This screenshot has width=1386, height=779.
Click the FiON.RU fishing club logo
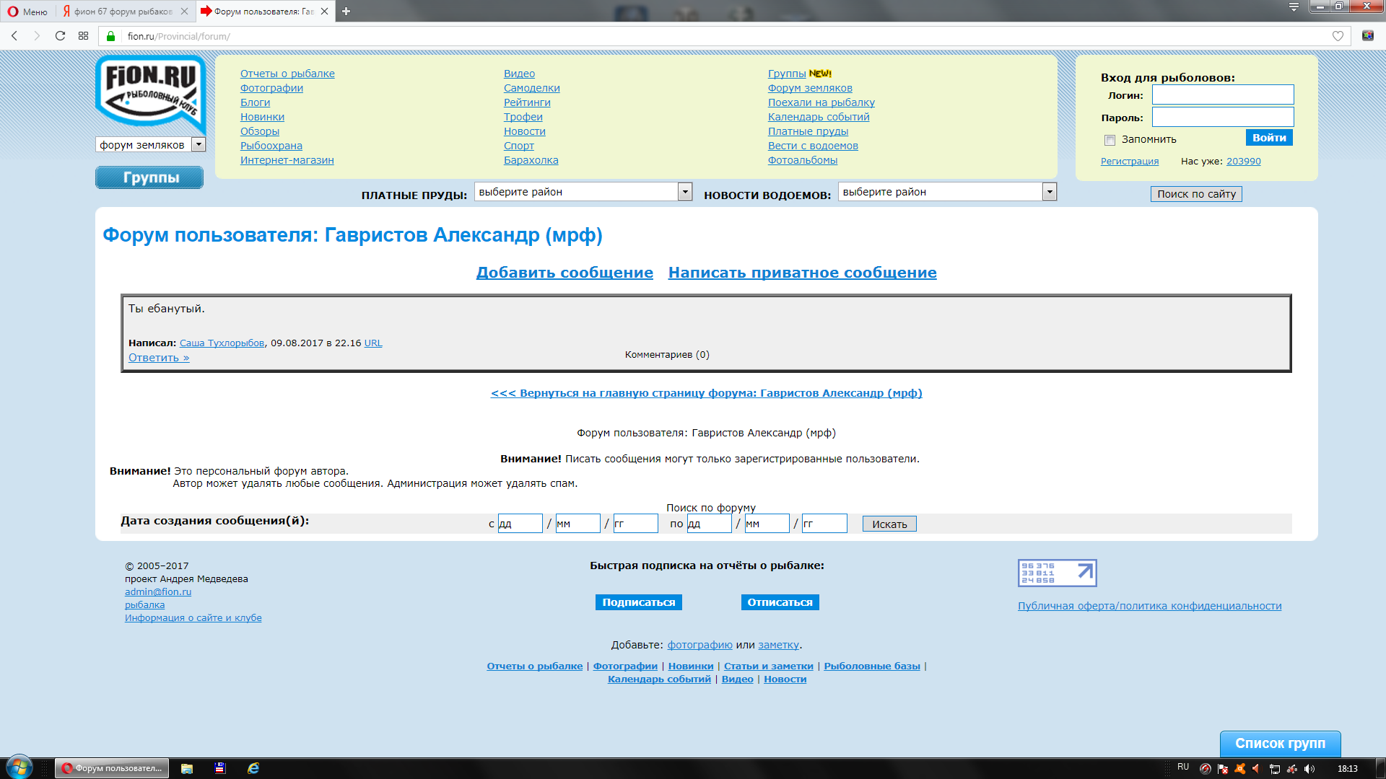pyautogui.click(x=150, y=94)
